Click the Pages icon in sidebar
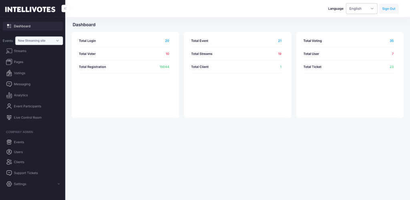Screen dimensions: 410x200 9,62
